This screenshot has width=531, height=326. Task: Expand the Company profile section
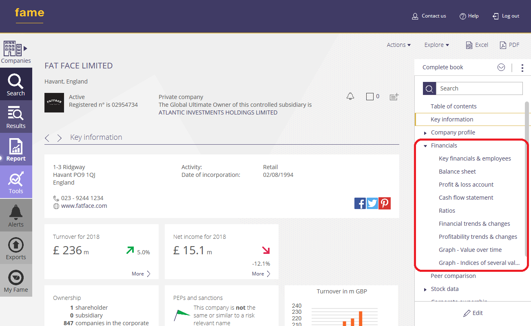tap(425, 133)
